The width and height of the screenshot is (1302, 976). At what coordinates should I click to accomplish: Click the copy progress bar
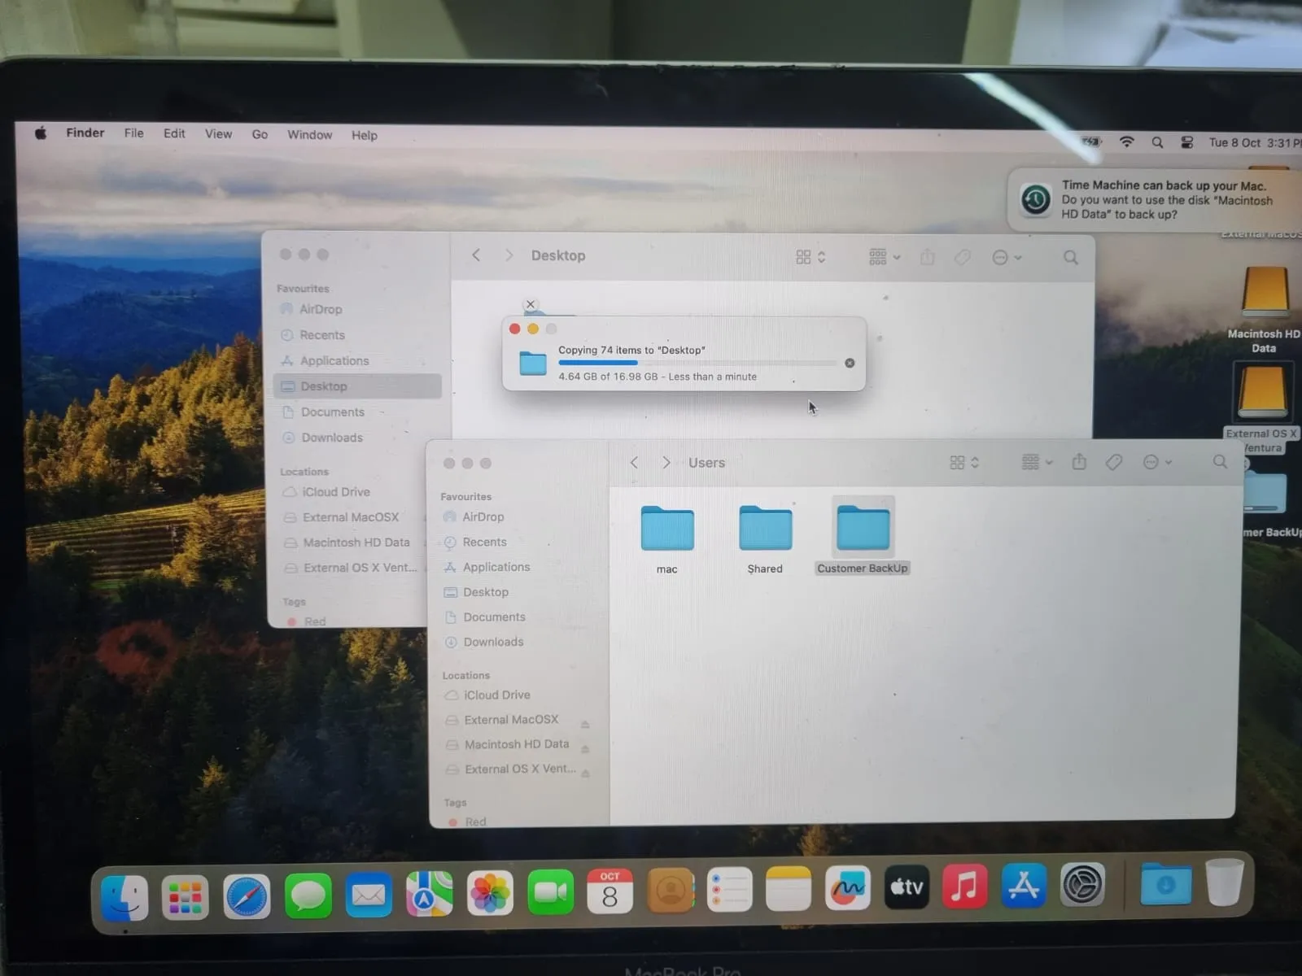[x=697, y=363]
